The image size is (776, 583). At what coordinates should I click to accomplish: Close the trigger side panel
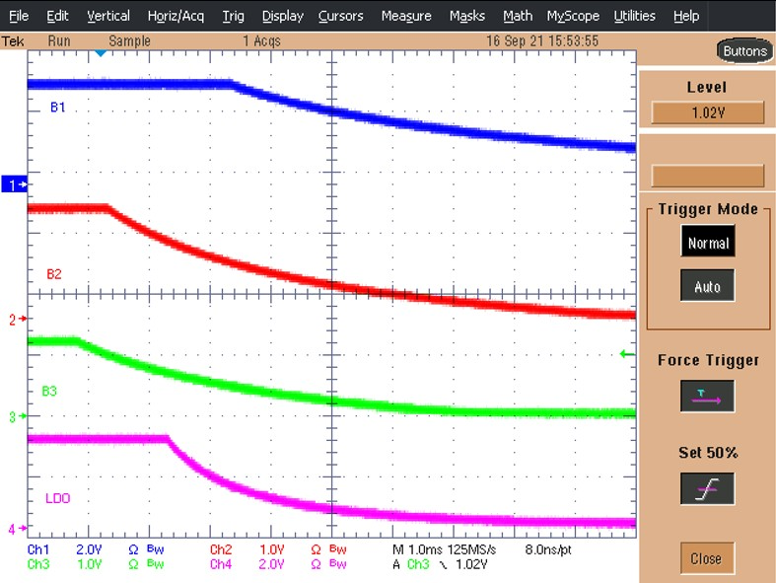click(x=706, y=558)
